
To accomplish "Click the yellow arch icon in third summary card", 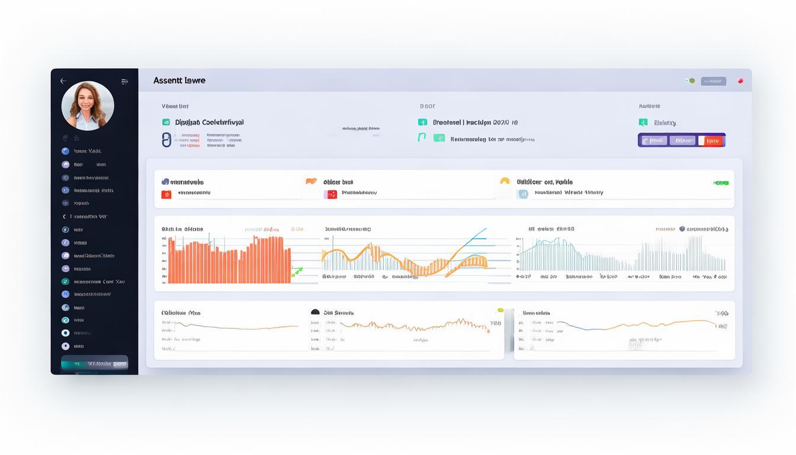I will [505, 181].
